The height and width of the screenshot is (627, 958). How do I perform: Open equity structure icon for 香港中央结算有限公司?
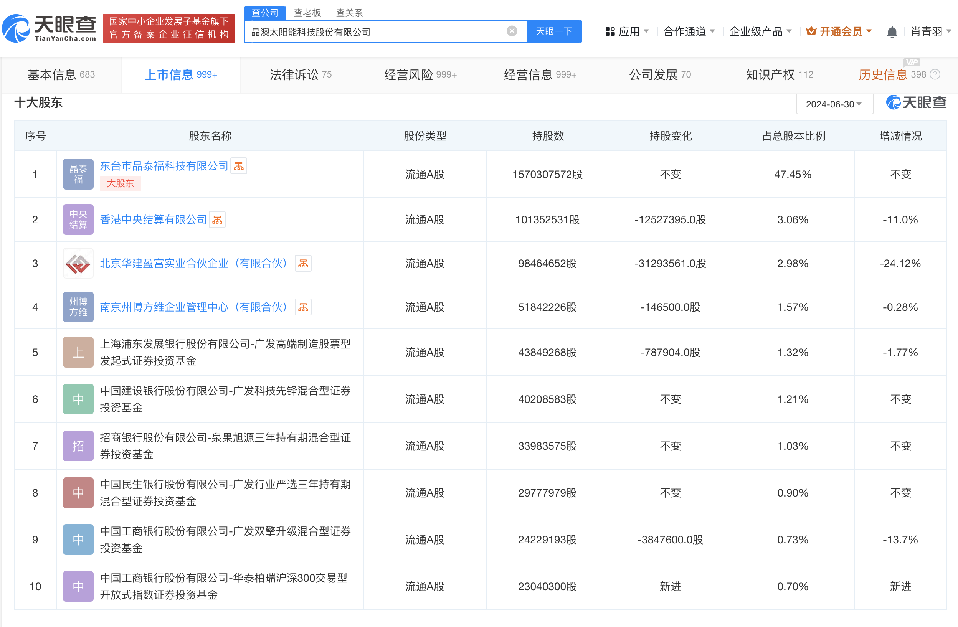217,219
